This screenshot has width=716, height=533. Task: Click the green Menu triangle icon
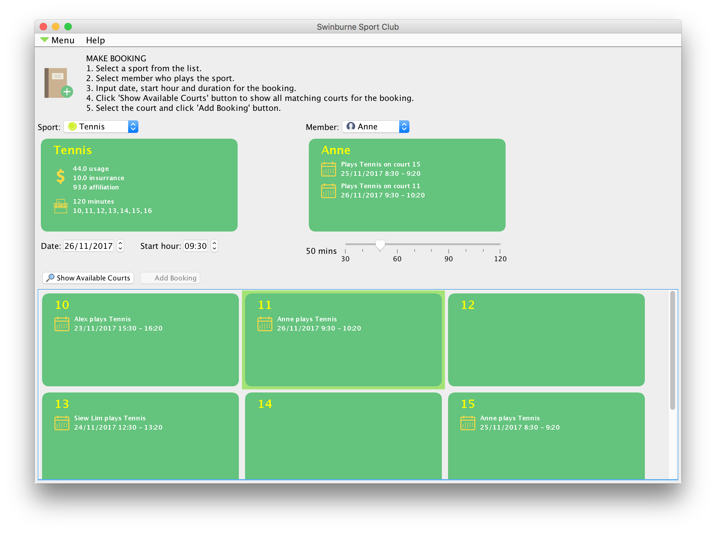[x=45, y=40]
